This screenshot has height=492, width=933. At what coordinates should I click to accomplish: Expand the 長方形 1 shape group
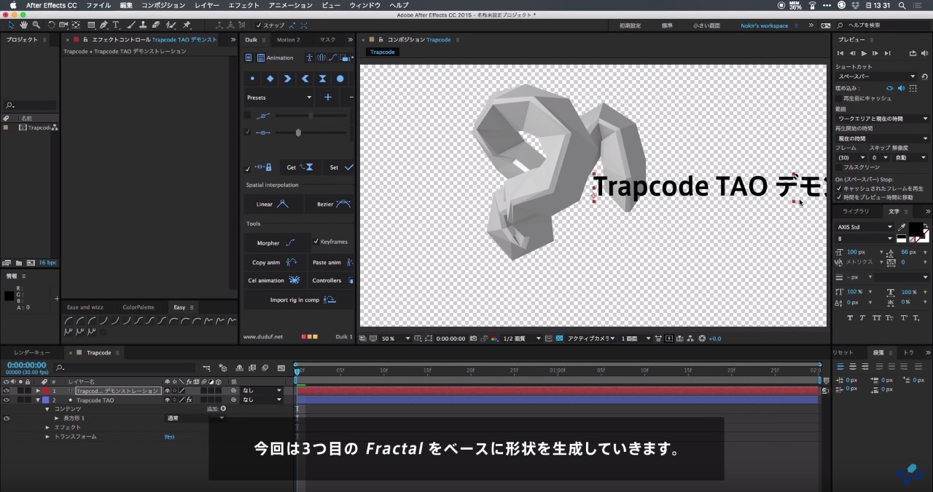[57, 418]
